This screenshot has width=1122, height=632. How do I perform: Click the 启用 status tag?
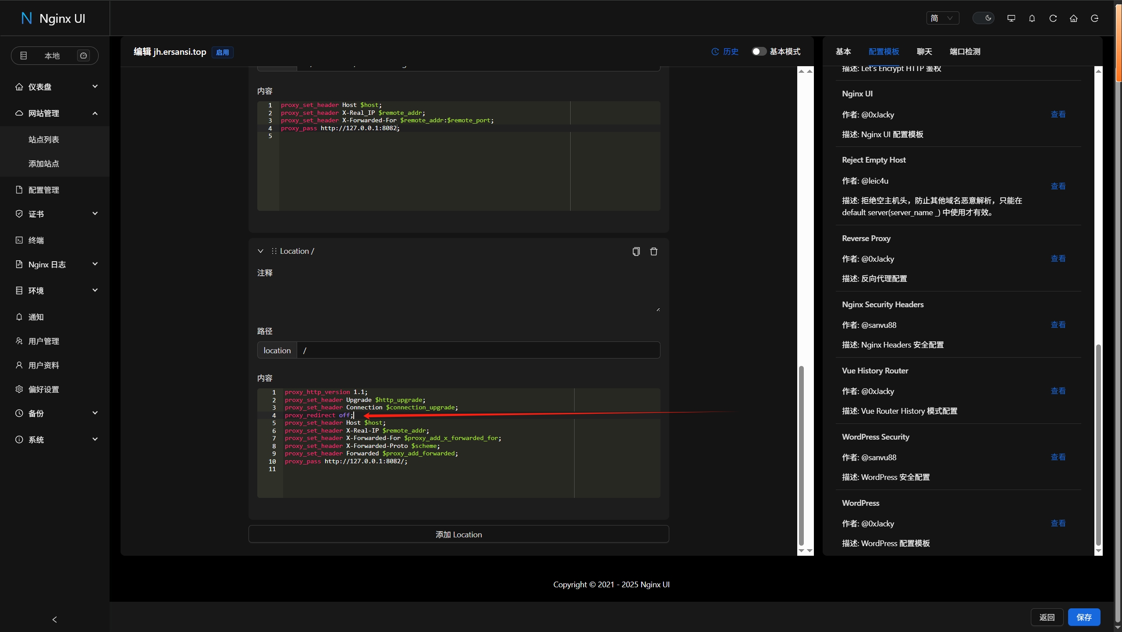[222, 52]
